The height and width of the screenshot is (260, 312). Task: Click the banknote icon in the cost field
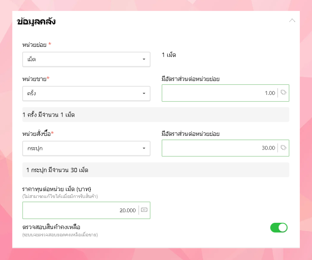144,210
